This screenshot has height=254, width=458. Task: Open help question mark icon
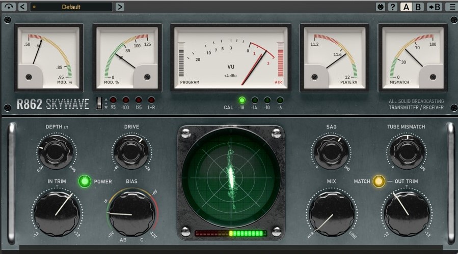(393, 7)
